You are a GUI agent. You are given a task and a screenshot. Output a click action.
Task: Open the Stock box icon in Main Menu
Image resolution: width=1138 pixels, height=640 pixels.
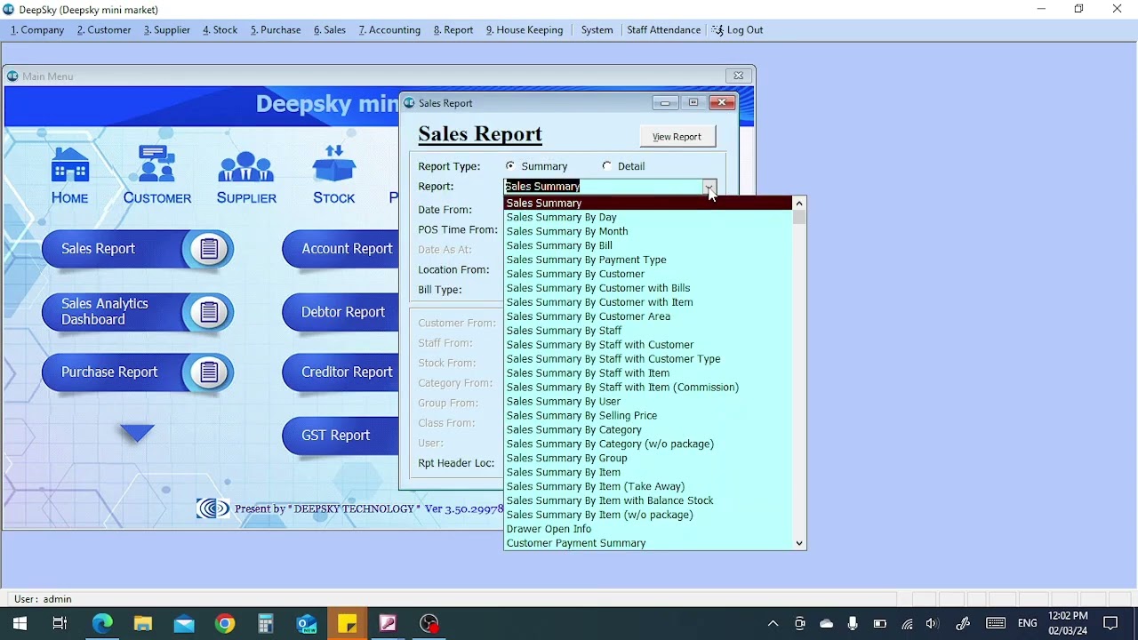point(334,175)
